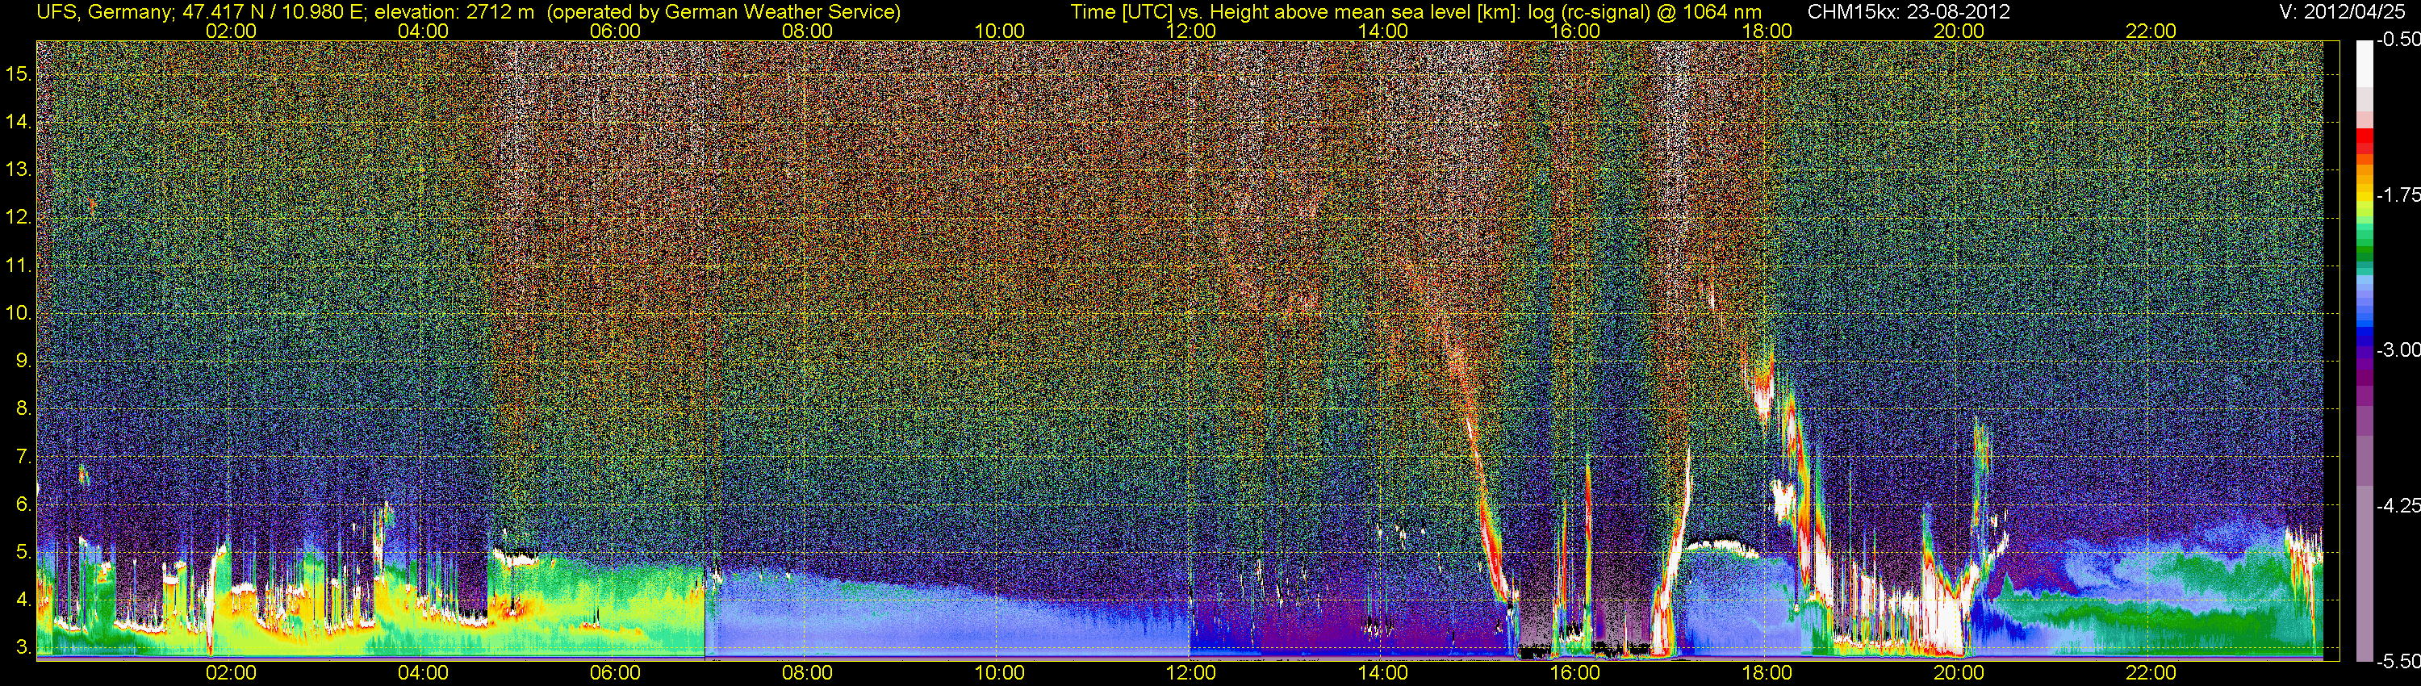
Task: Click the top axis time label 20:00
Action: click(x=1959, y=31)
